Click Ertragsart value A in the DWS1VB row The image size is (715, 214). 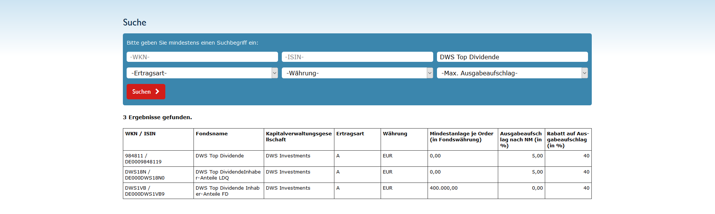click(338, 188)
